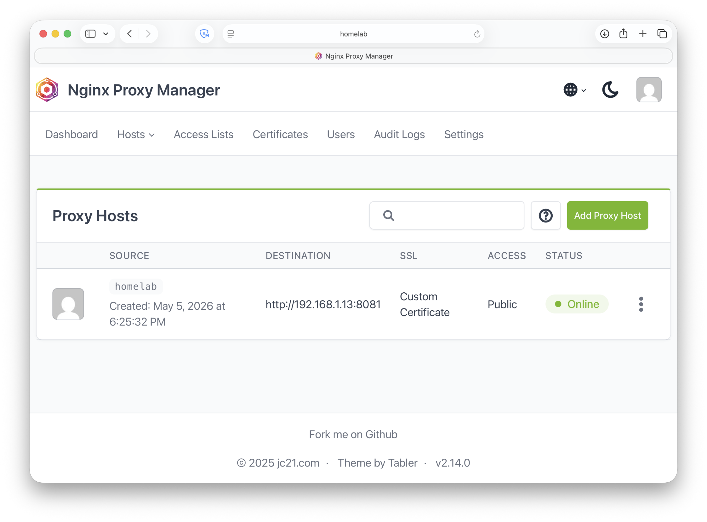
Task: Select destination http://192.168.1.13:8081
Action: click(323, 304)
